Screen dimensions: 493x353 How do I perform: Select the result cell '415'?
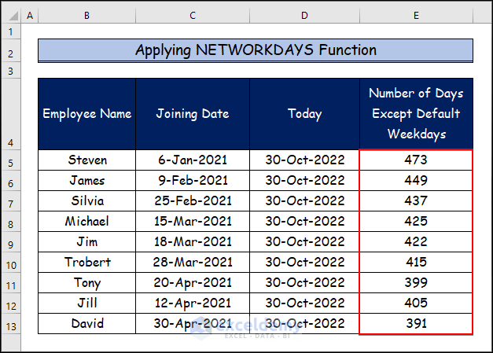point(416,262)
